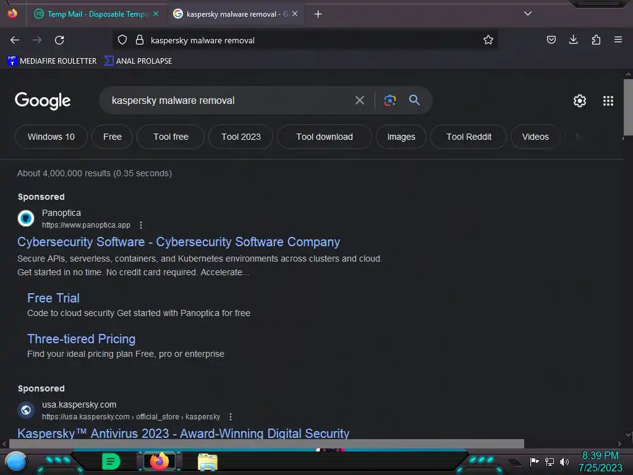Open the Panoptica ad options menu
633x475 pixels.
141,225
